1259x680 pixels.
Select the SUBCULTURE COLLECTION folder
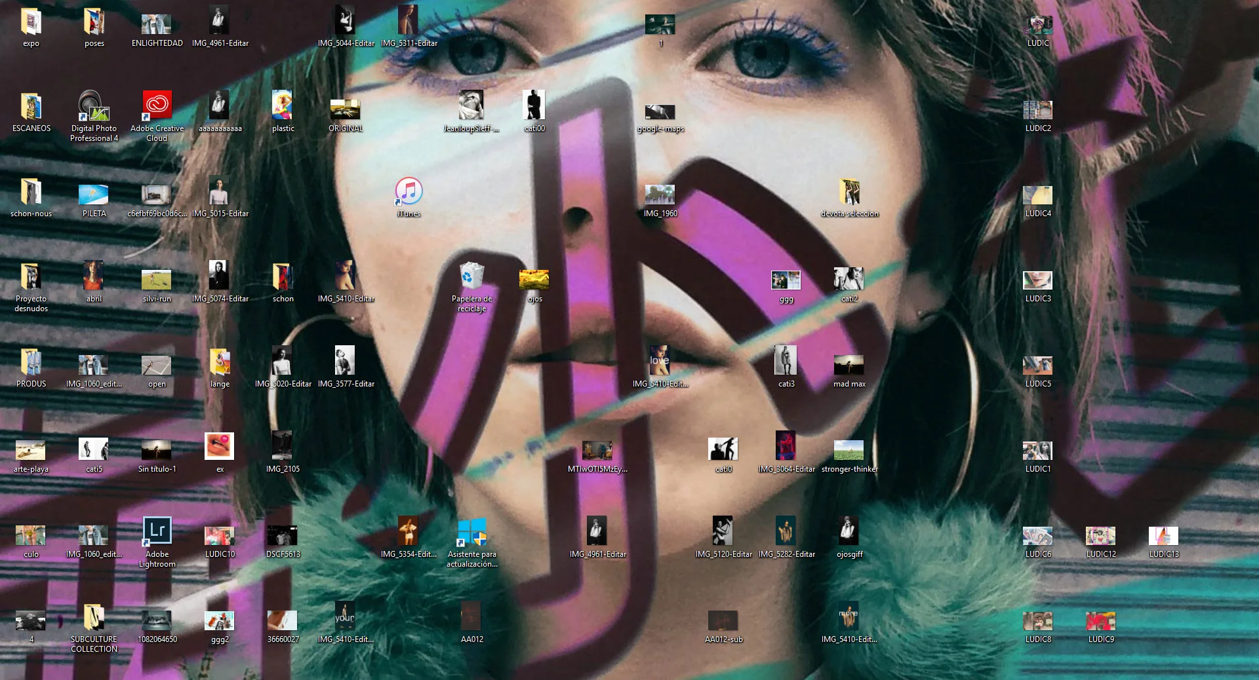94,617
